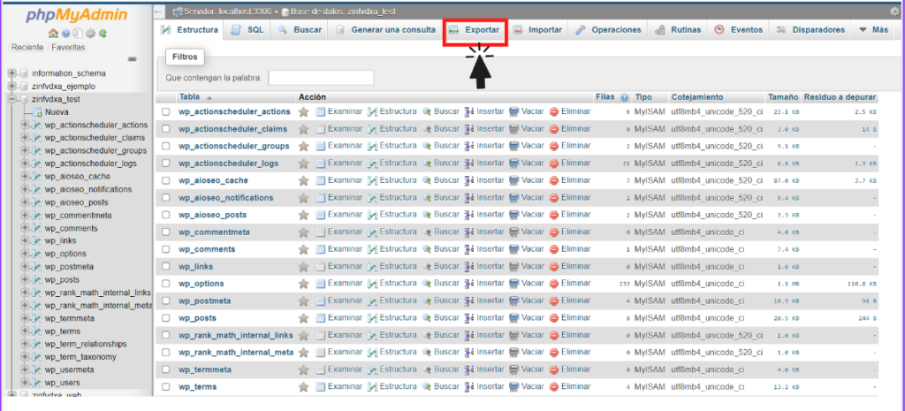Click database icon beside information_schema

point(24,73)
